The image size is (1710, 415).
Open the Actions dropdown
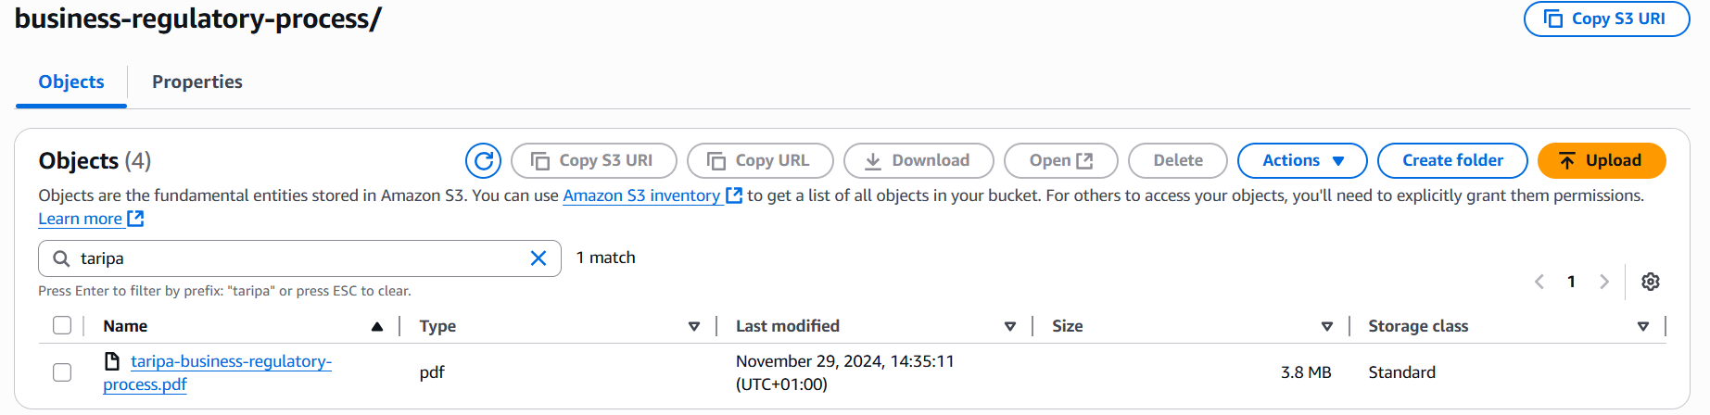1302,160
